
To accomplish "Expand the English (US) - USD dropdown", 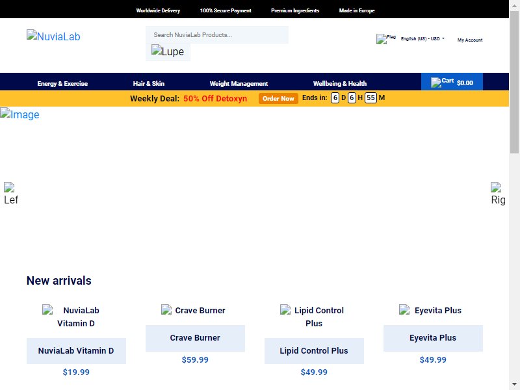I will click(422, 39).
